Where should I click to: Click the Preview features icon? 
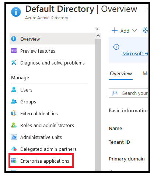click(14, 51)
